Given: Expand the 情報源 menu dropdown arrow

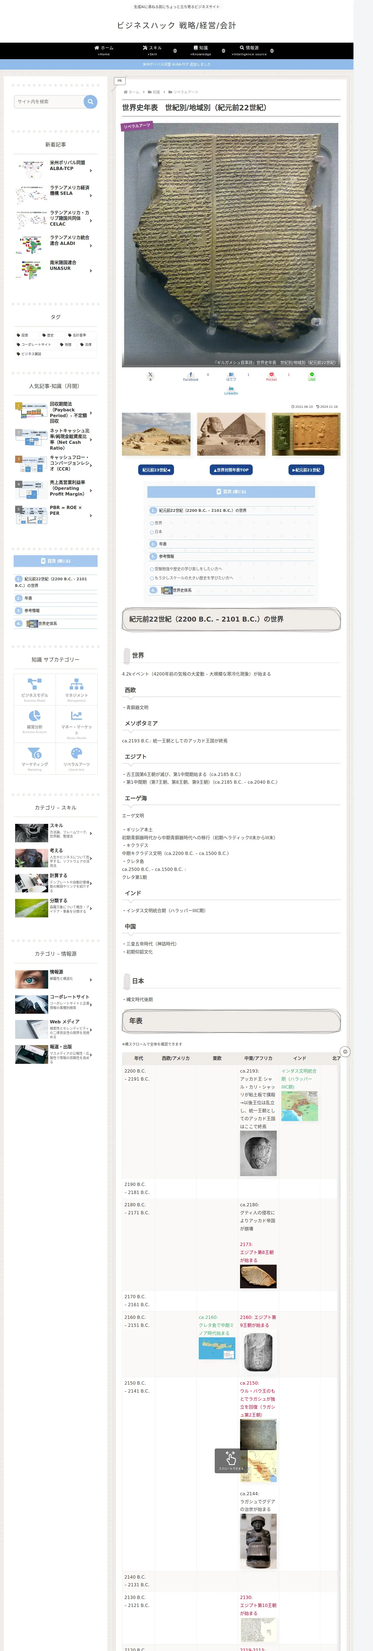Looking at the screenshot, I should click(x=272, y=51).
